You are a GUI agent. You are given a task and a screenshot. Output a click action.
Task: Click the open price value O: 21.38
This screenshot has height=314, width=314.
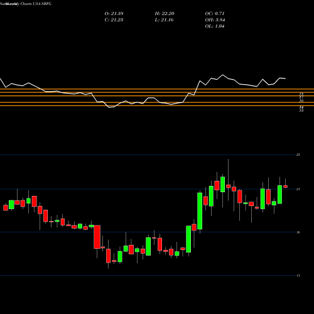pos(114,14)
